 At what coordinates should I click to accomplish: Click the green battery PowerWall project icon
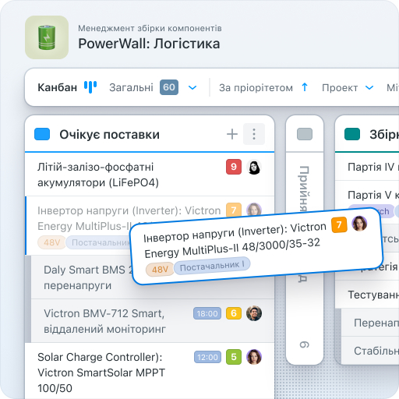tap(47, 37)
